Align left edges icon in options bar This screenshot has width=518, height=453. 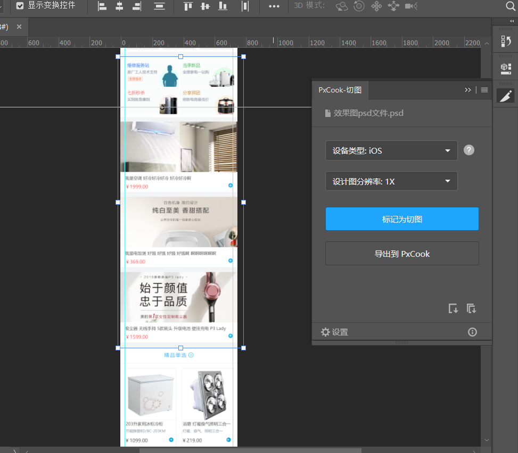[x=102, y=6]
